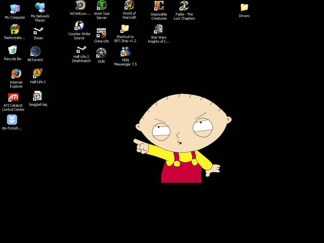Select Star Wars Knights shortcut icon
The image size is (324, 243).
159,29
